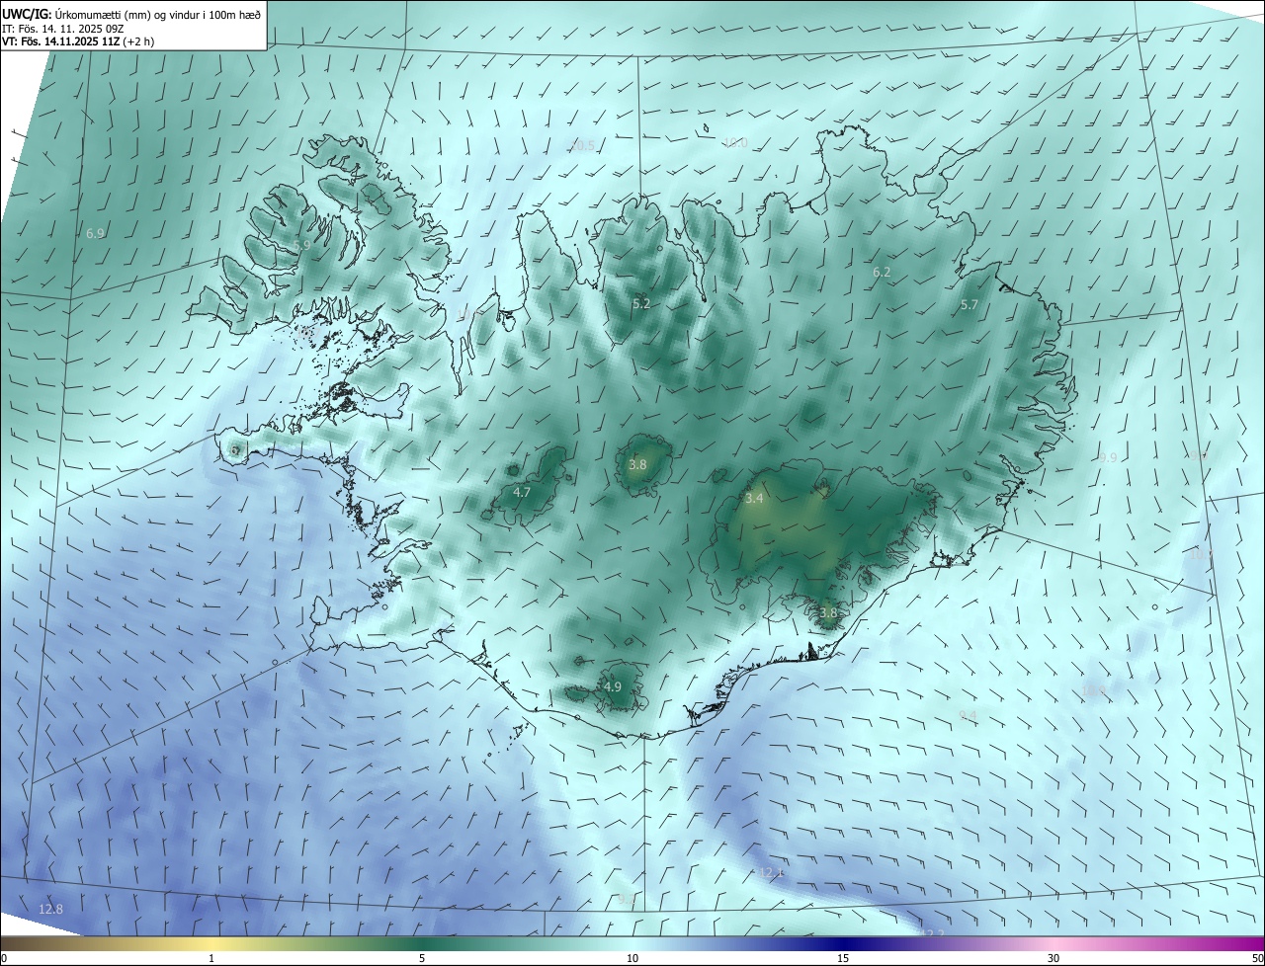The width and height of the screenshot is (1265, 966).
Task: Click the color scale tick labeled 15
Action: [843, 958]
